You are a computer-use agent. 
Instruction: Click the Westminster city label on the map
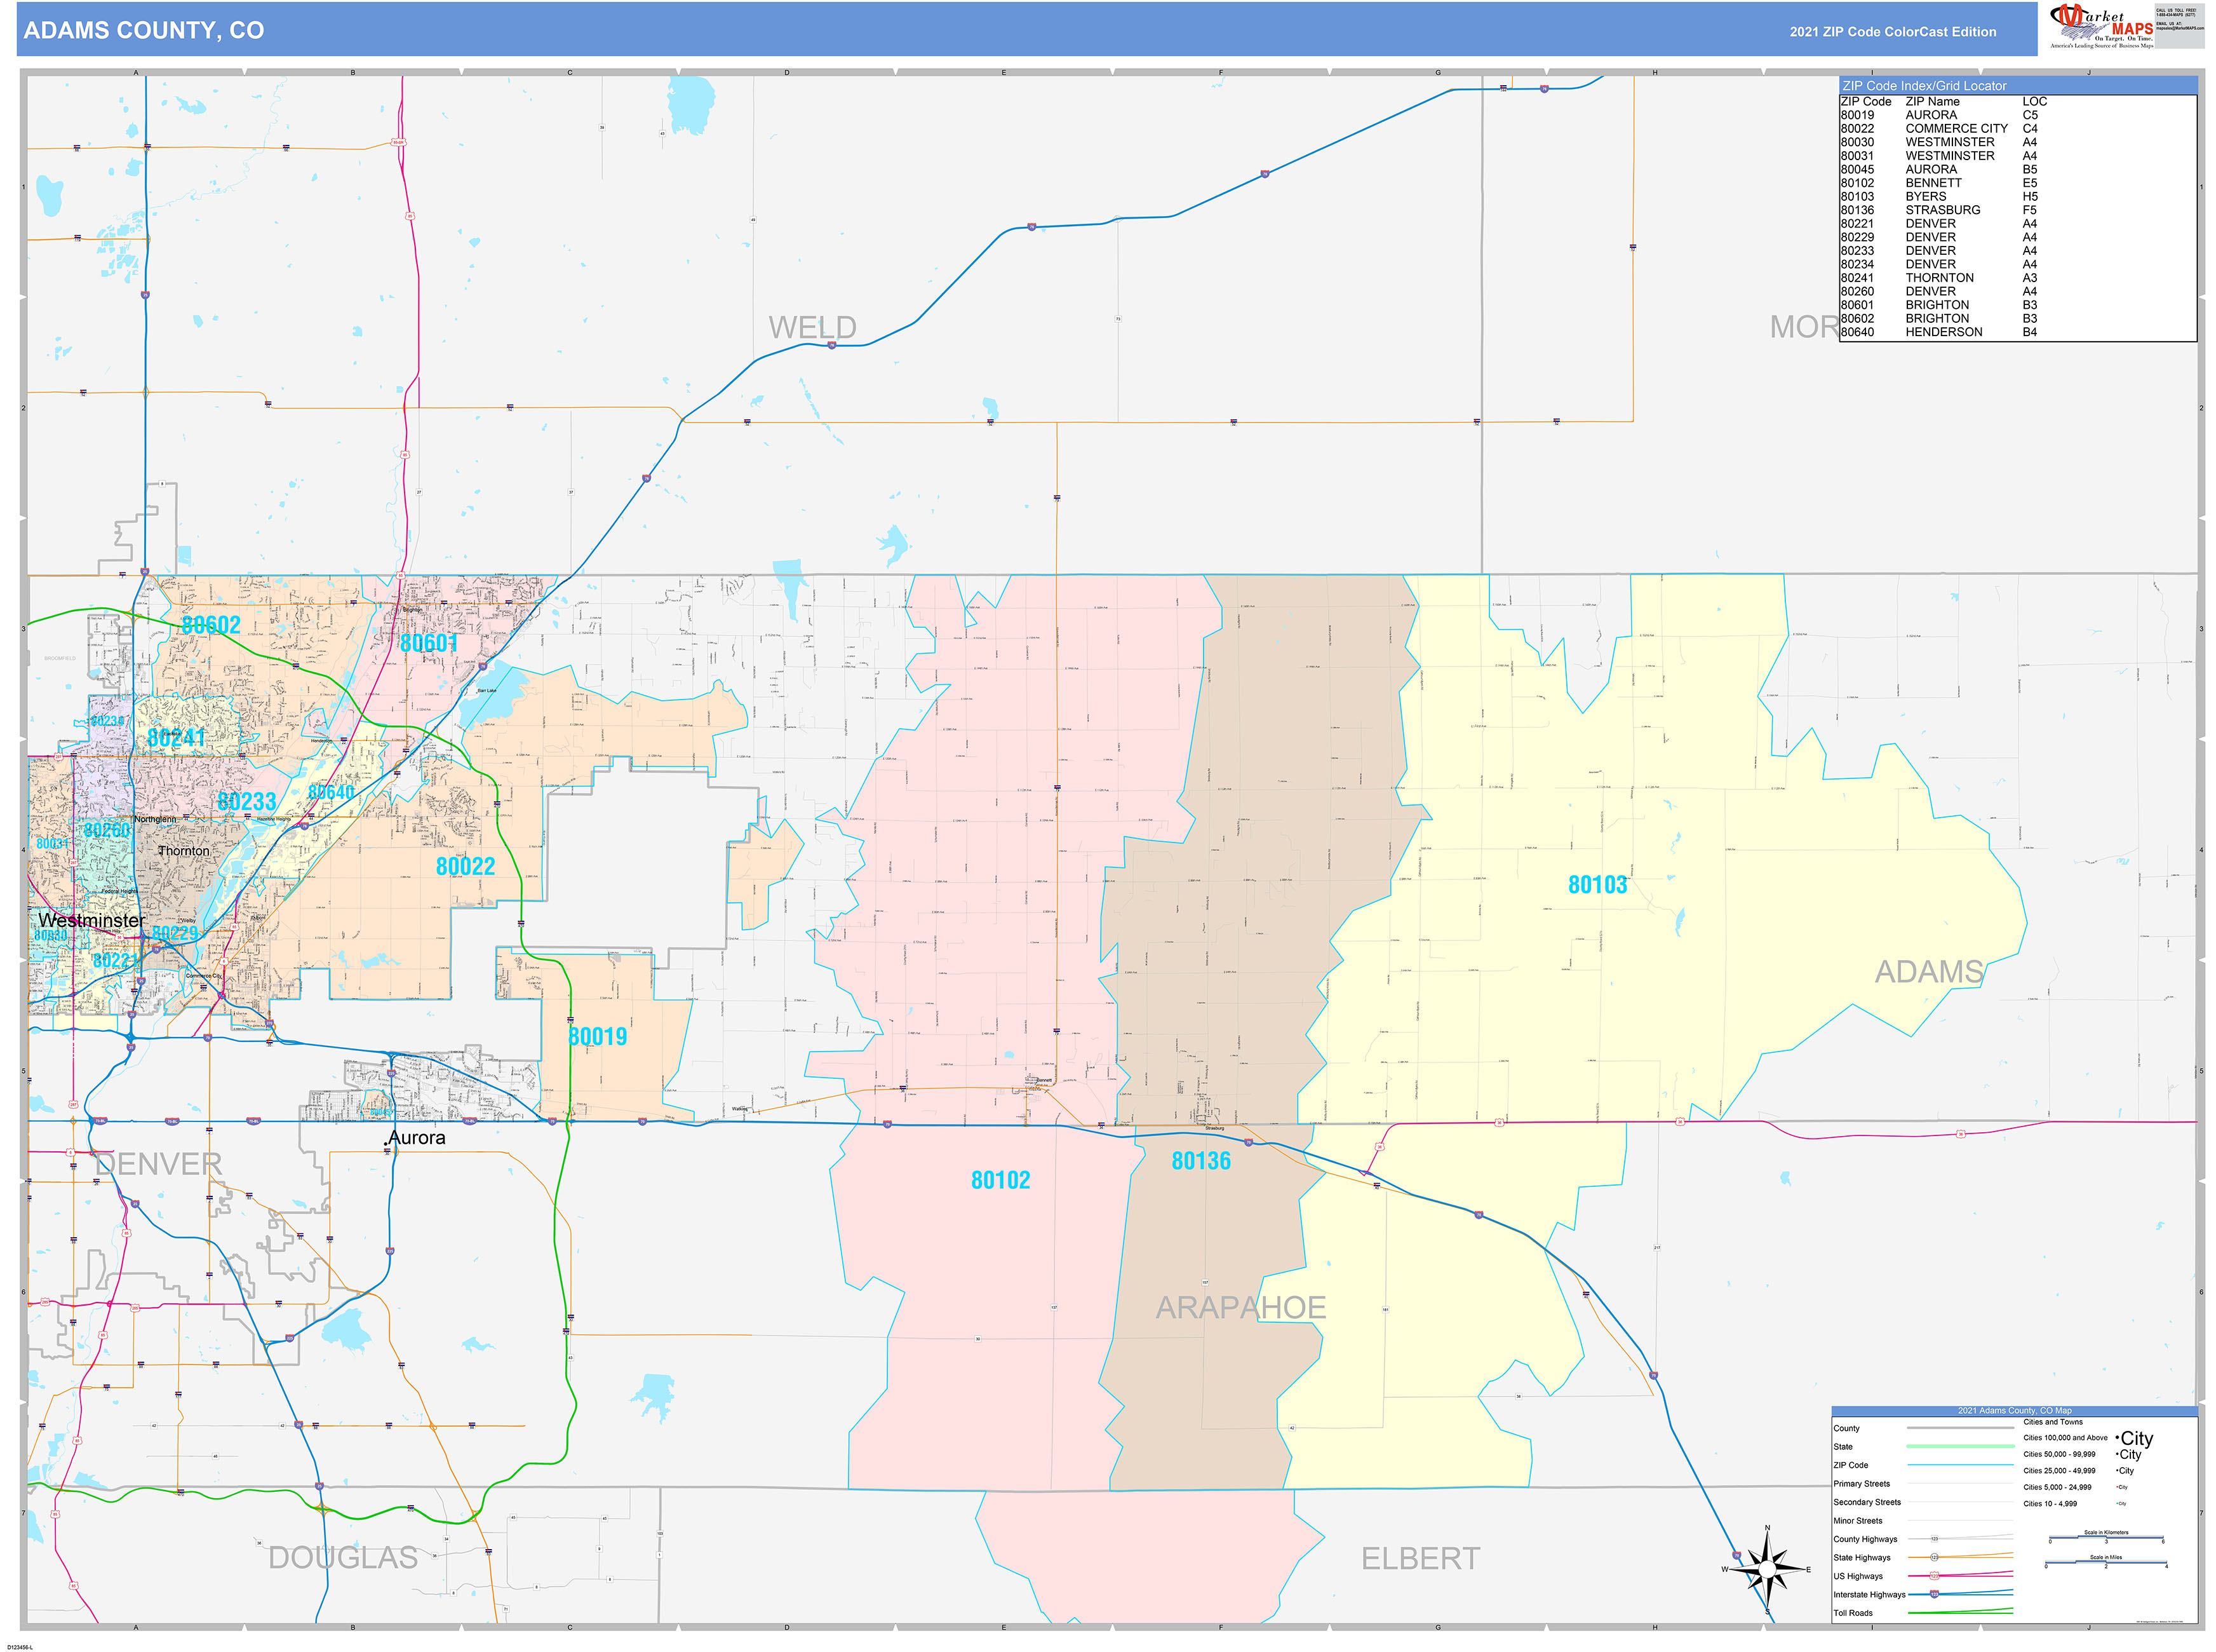tap(92, 921)
